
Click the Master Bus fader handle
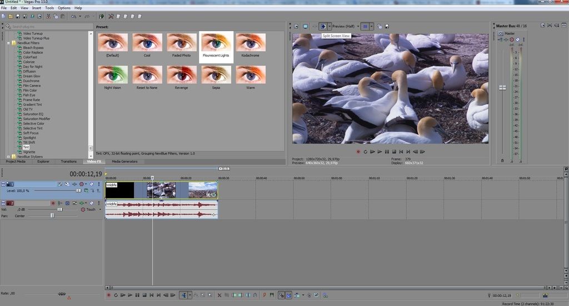coord(502,88)
